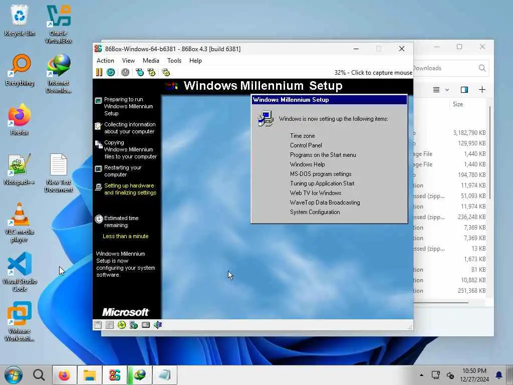The width and height of the screenshot is (513, 385).
Task: Open taskbar search magnifier
Action: (x=39, y=375)
